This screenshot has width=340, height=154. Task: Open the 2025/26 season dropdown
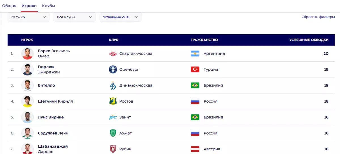pyautogui.click(x=28, y=17)
